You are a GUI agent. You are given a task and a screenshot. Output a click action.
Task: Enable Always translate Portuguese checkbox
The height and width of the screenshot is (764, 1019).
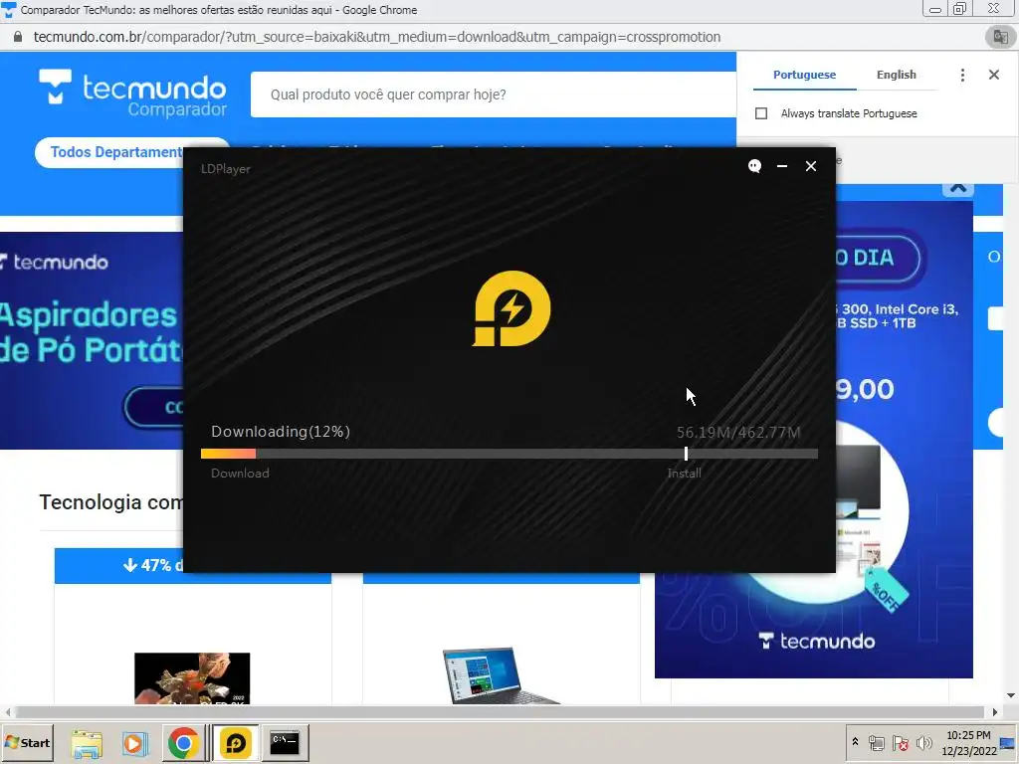click(x=761, y=113)
